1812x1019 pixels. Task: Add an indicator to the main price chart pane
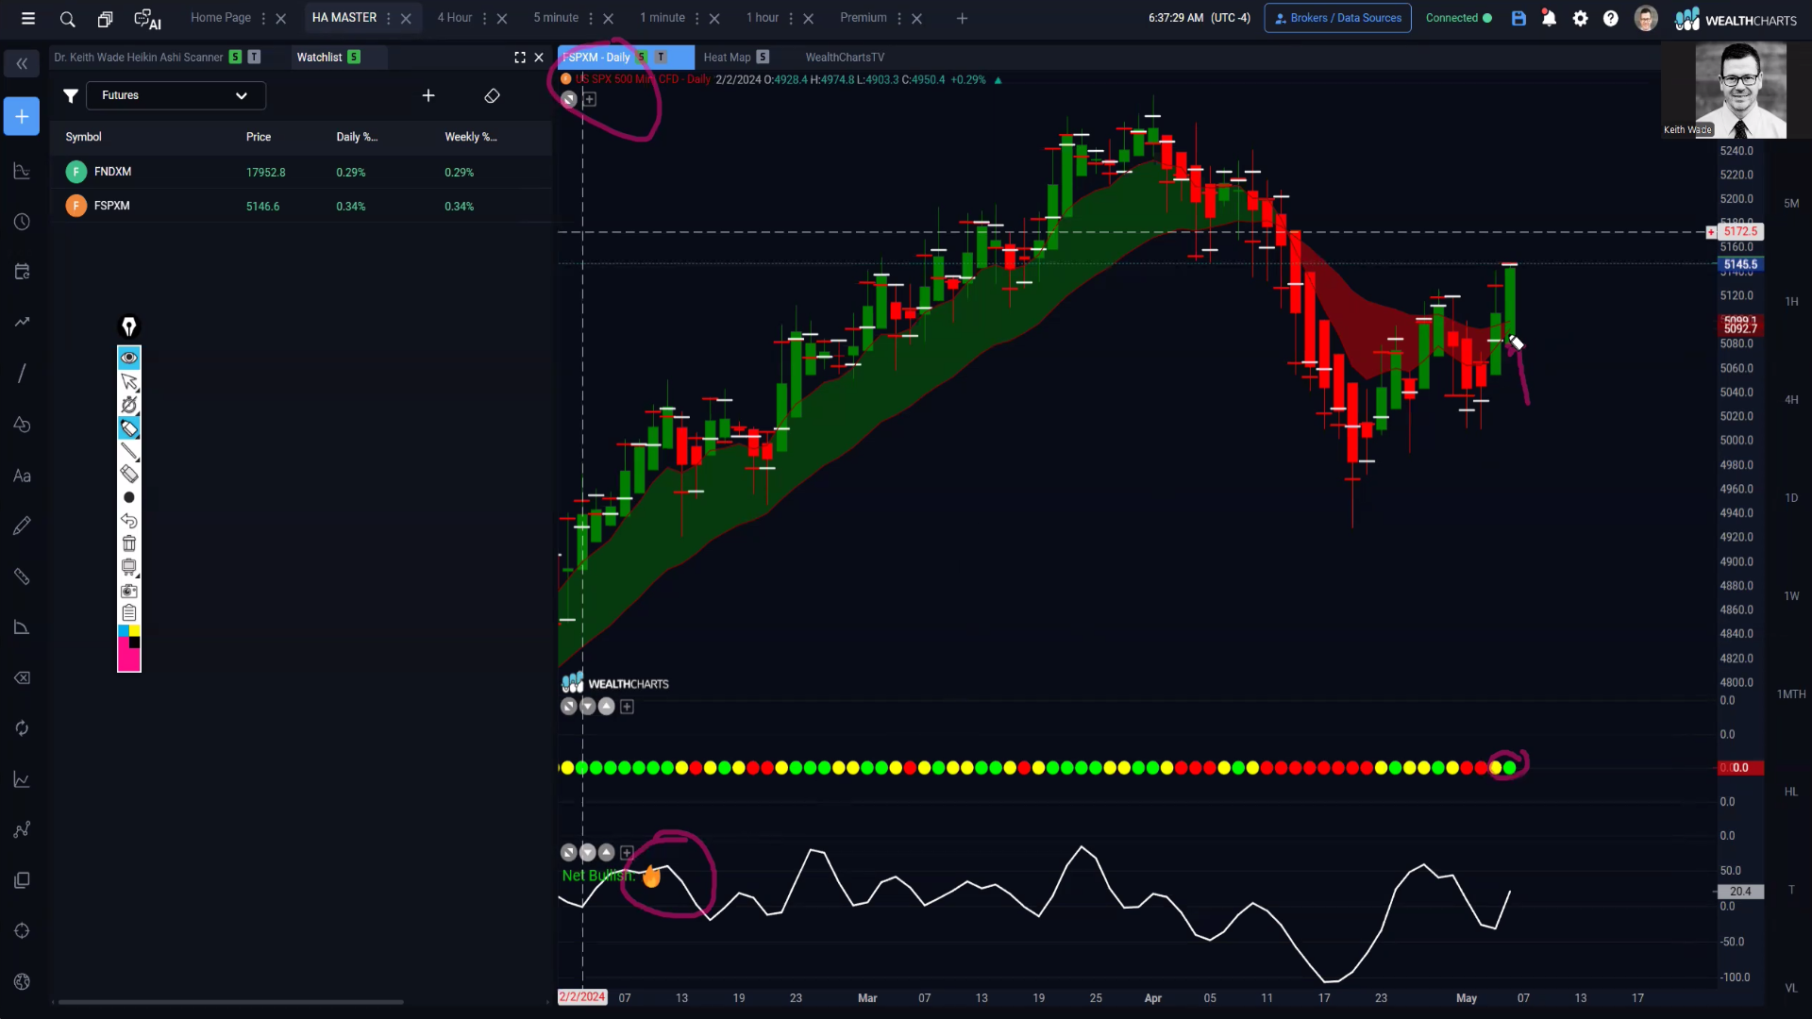click(590, 99)
